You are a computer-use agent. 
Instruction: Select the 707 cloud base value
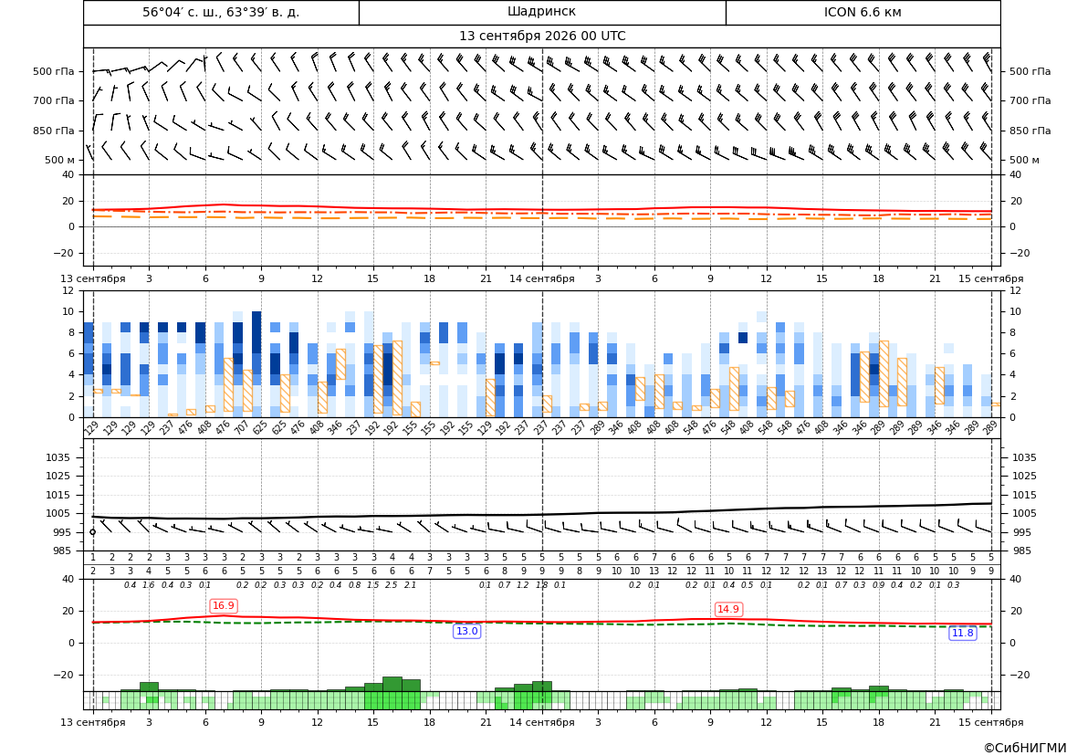(x=242, y=429)
